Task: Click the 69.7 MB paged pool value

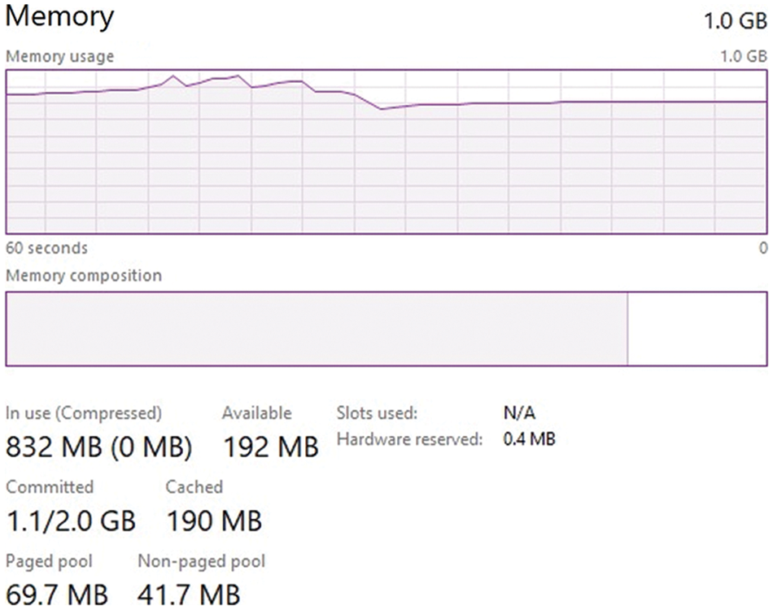Action: [x=57, y=594]
